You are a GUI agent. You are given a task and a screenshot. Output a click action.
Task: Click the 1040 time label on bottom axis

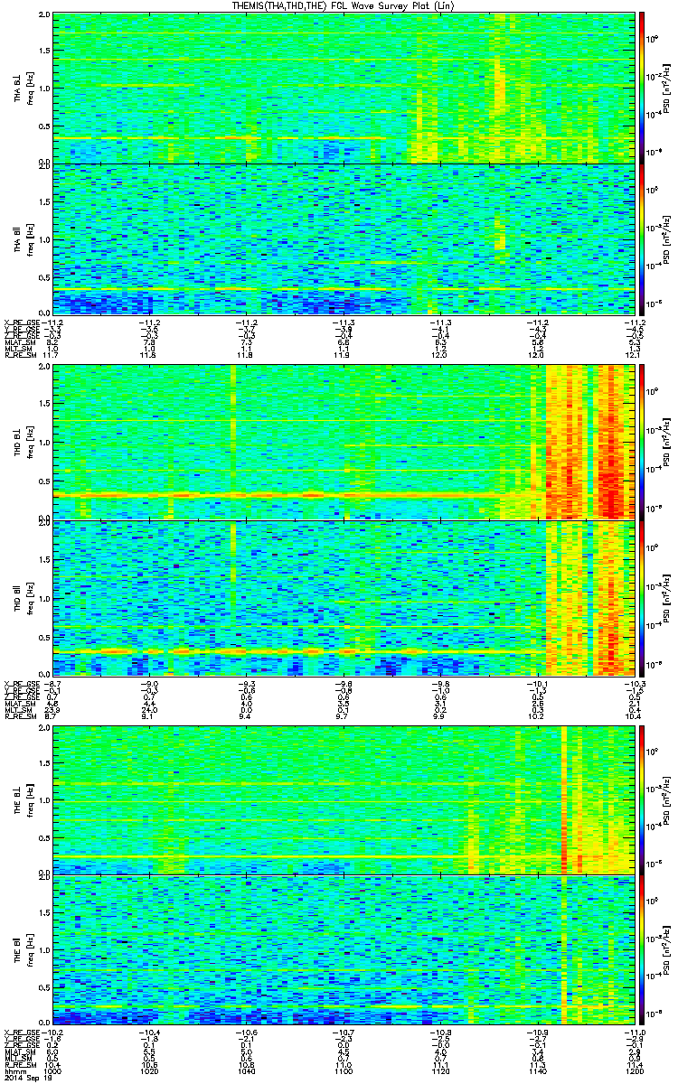point(247,1071)
